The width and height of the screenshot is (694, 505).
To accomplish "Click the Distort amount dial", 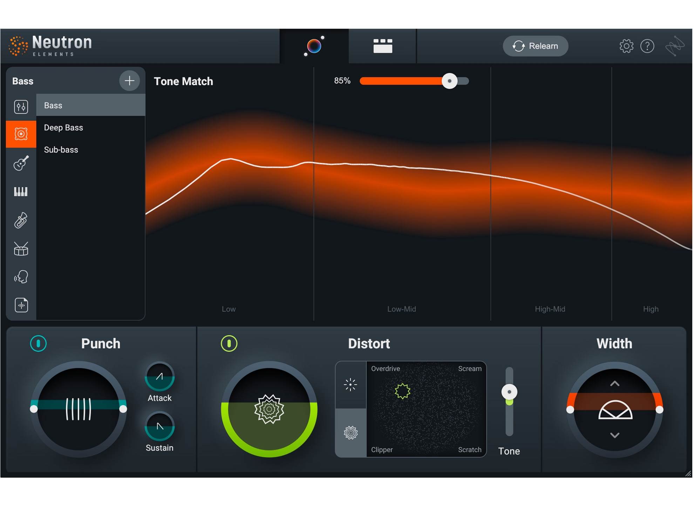I will (269, 409).
